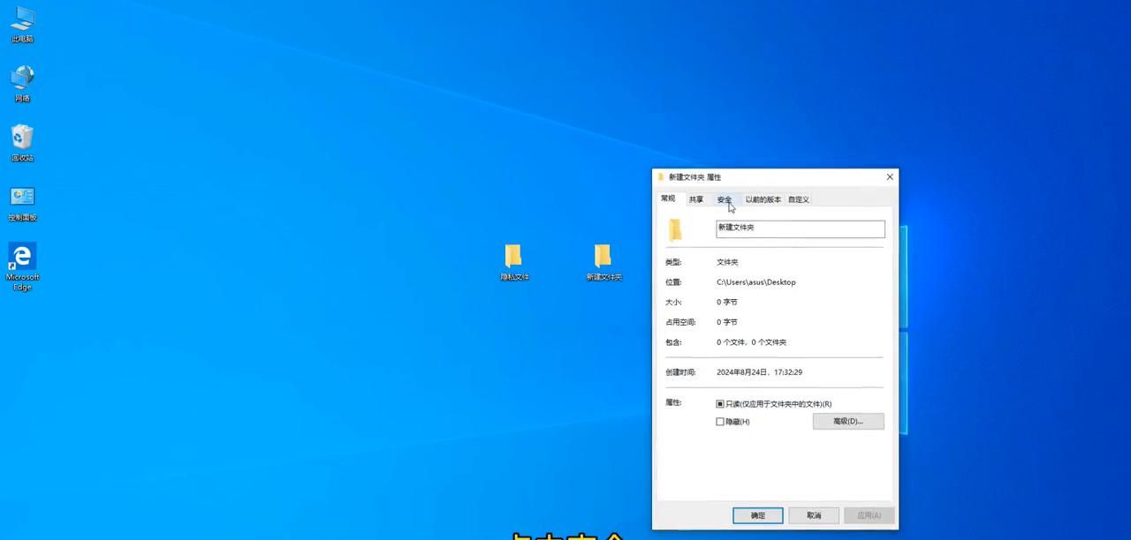Open the 以前的版本 tab
The width and height of the screenshot is (1131, 540).
763,199
